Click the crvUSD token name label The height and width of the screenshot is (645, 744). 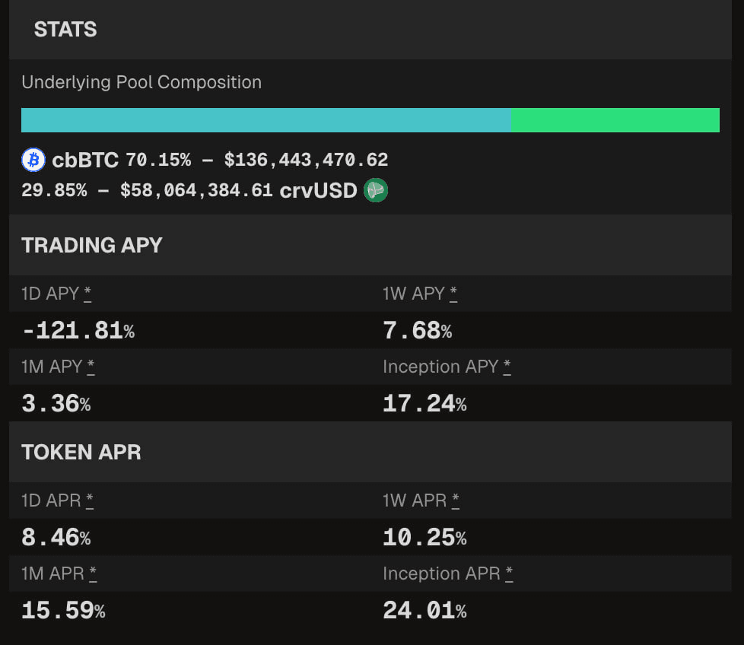click(318, 191)
